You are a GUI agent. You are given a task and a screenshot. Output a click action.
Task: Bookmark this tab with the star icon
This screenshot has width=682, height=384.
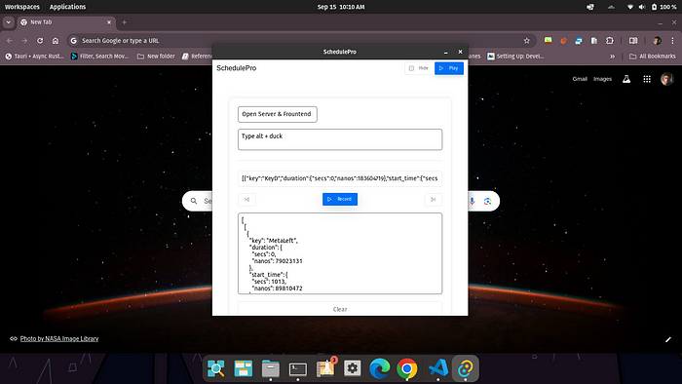[527, 40]
